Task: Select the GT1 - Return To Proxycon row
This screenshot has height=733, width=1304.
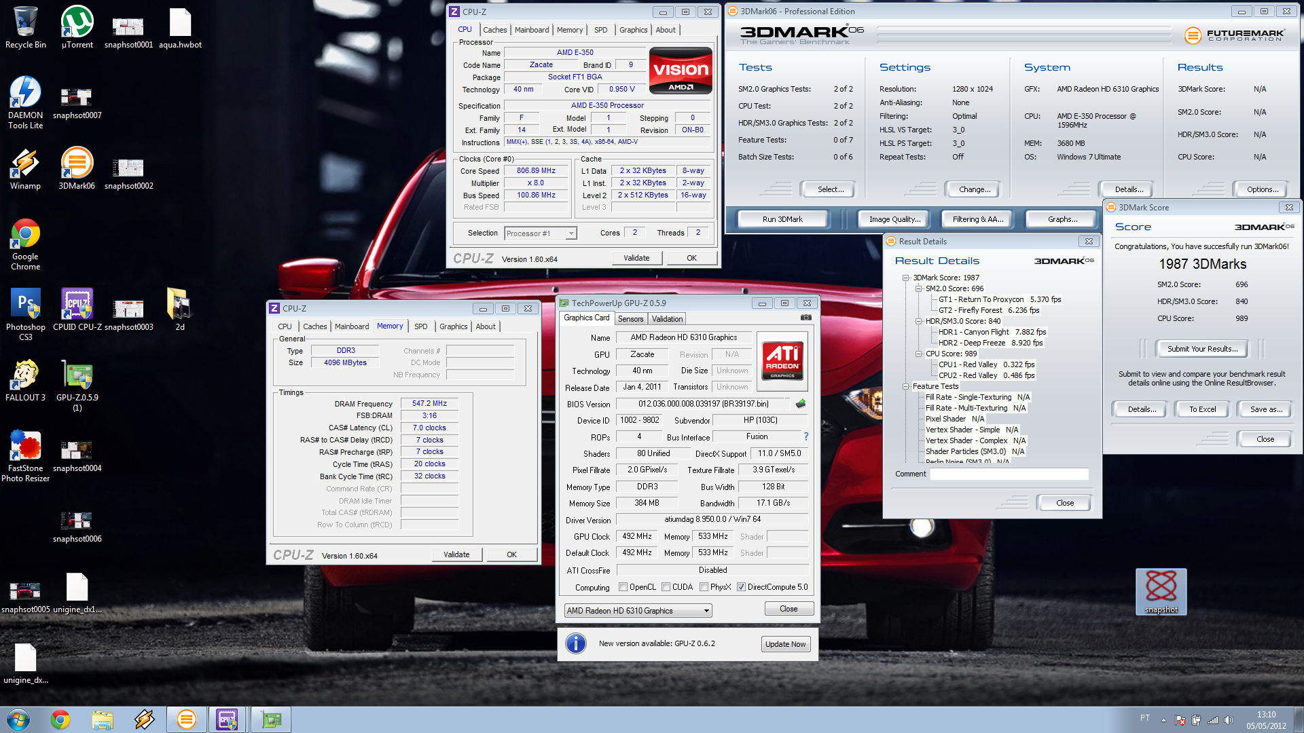Action: pyautogui.click(x=999, y=299)
